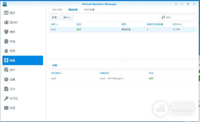Click the image file count cell of lede
This screenshot has height=122, width=200.
(x=148, y=30)
